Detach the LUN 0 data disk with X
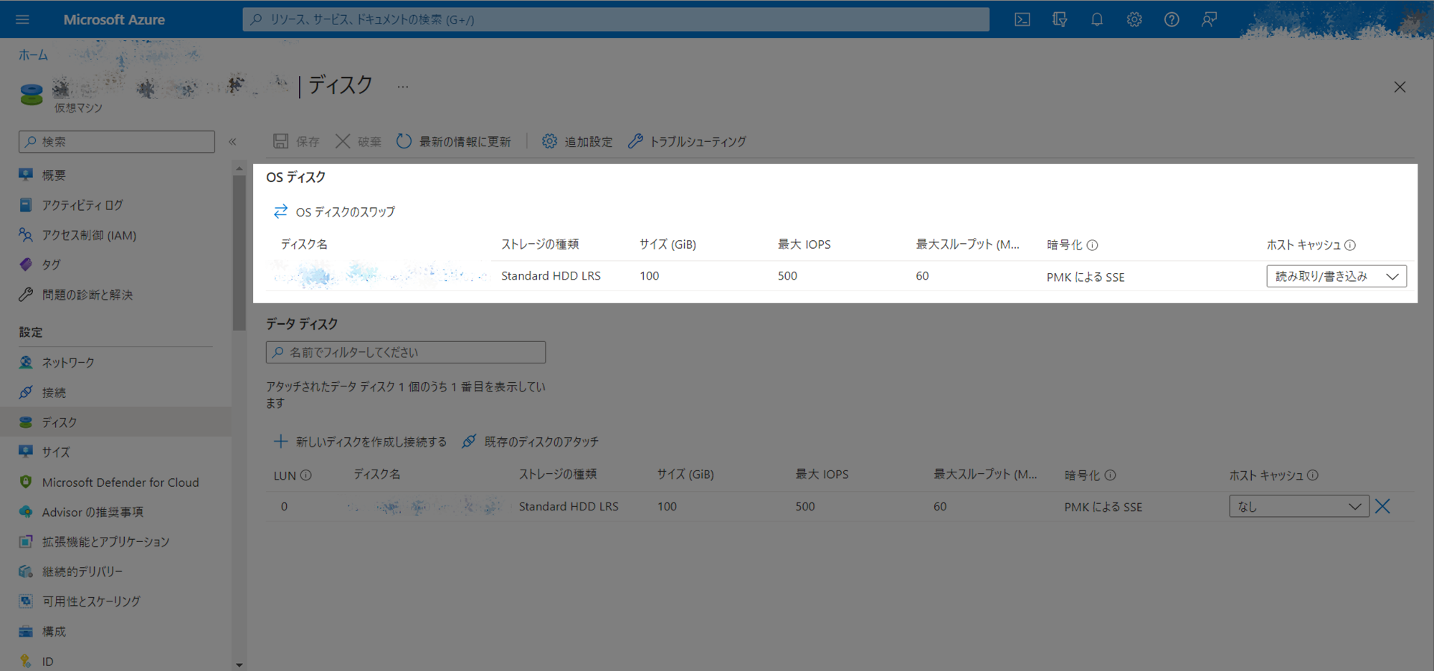This screenshot has height=671, width=1434. point(1382,506)
